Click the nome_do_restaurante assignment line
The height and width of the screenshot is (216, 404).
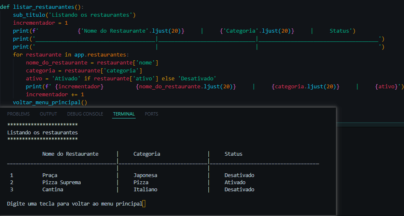92,63
